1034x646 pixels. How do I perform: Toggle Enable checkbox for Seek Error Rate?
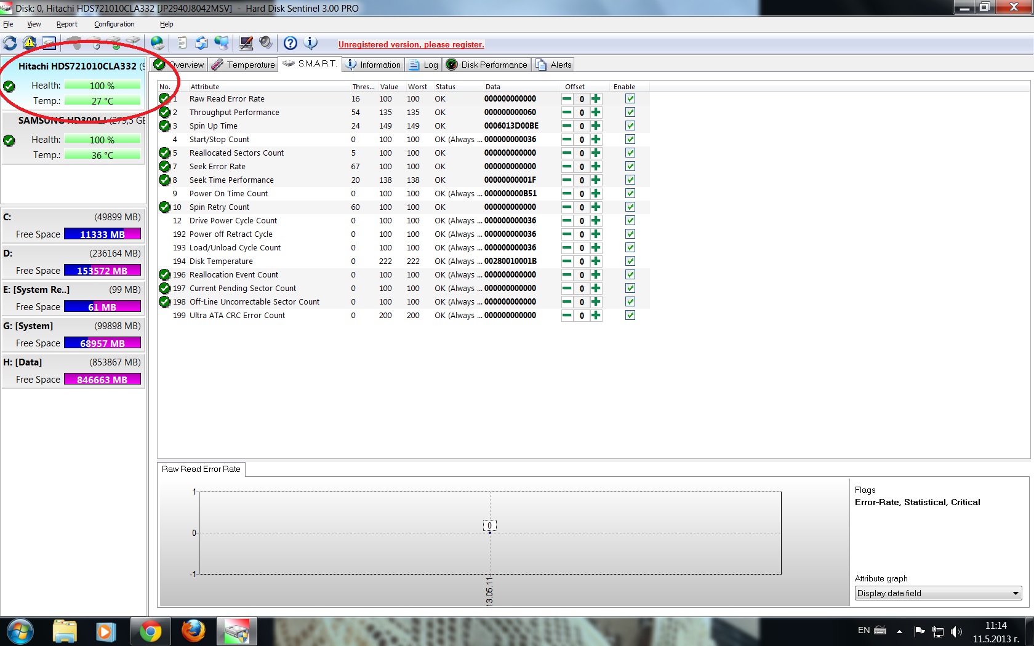tap(630, 166)
